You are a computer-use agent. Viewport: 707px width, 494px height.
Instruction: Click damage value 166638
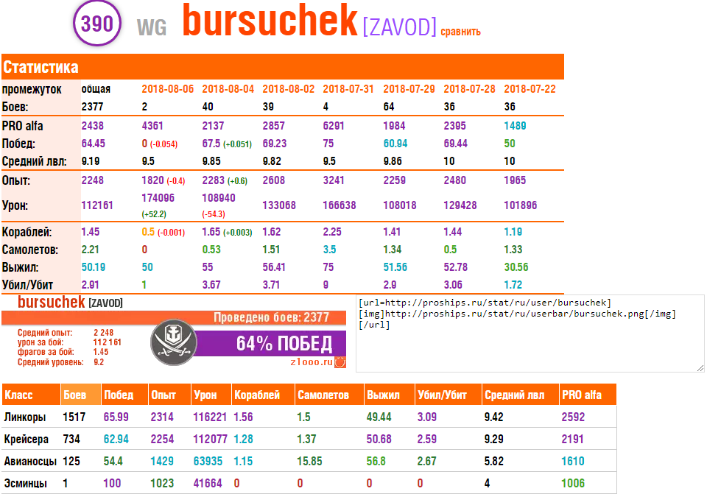(x=339, y=205)
